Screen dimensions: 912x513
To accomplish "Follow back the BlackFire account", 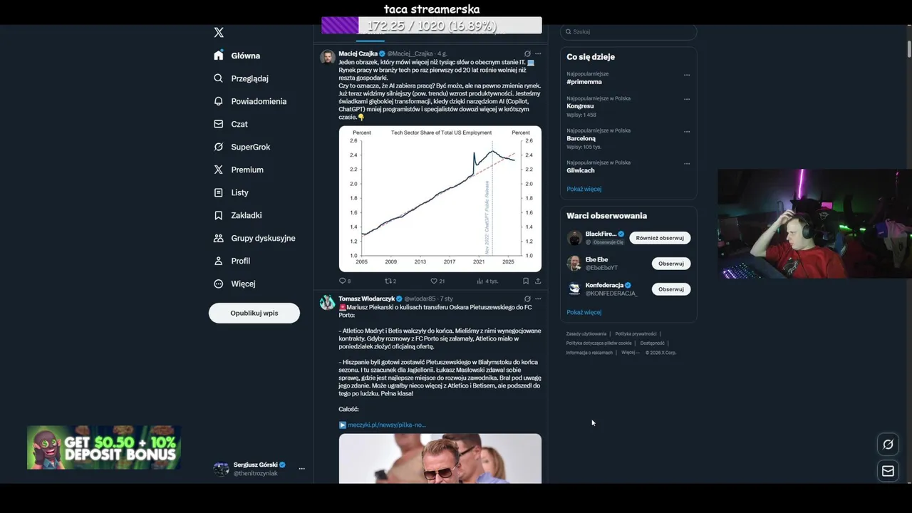I will 659,238.
